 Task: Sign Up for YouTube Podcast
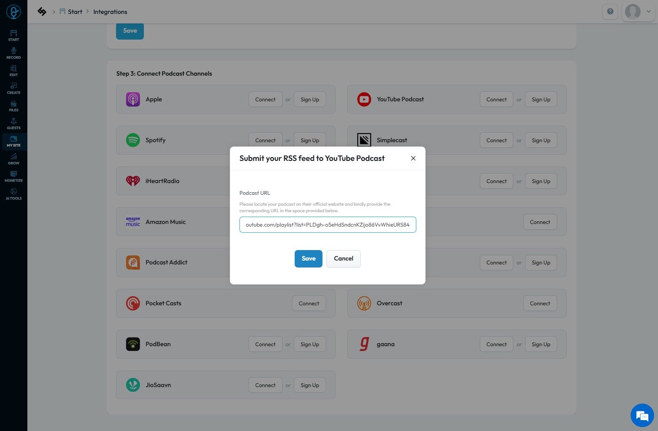click(x=541, y=100)
